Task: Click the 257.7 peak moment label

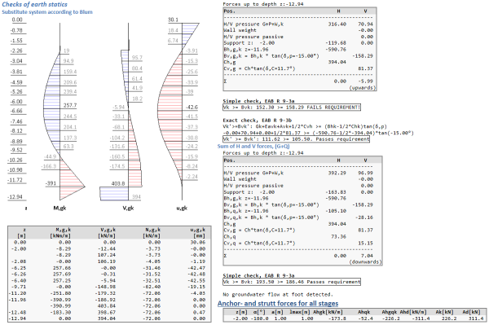Action: (70, 105)
